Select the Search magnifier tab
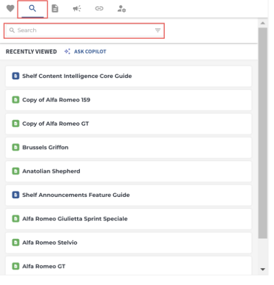 [x=33, y=8]
